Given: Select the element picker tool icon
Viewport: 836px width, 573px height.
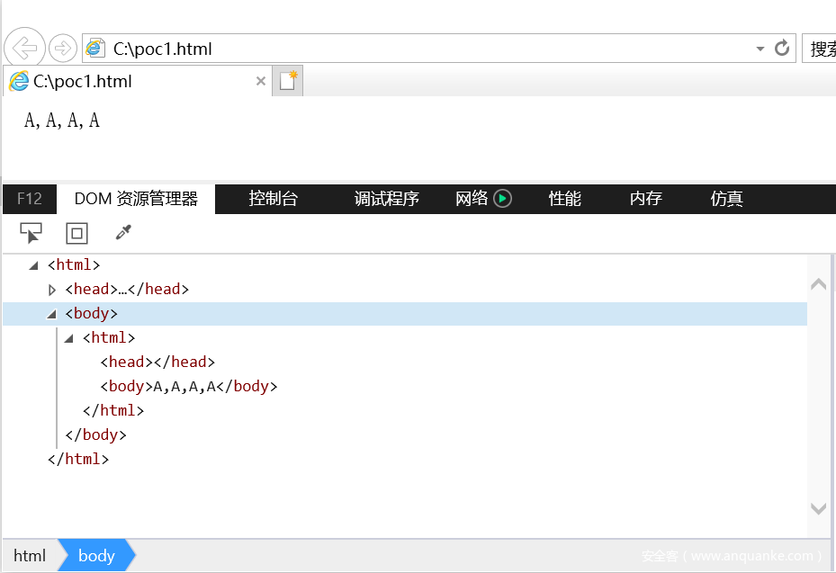Looking at the screenshot, I should point(31,234).
